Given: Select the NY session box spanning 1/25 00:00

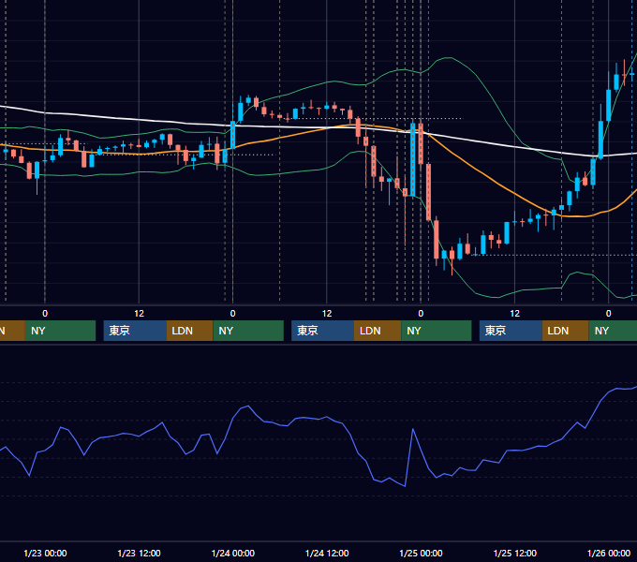Looking at the screenshot, I should (437, 331).
